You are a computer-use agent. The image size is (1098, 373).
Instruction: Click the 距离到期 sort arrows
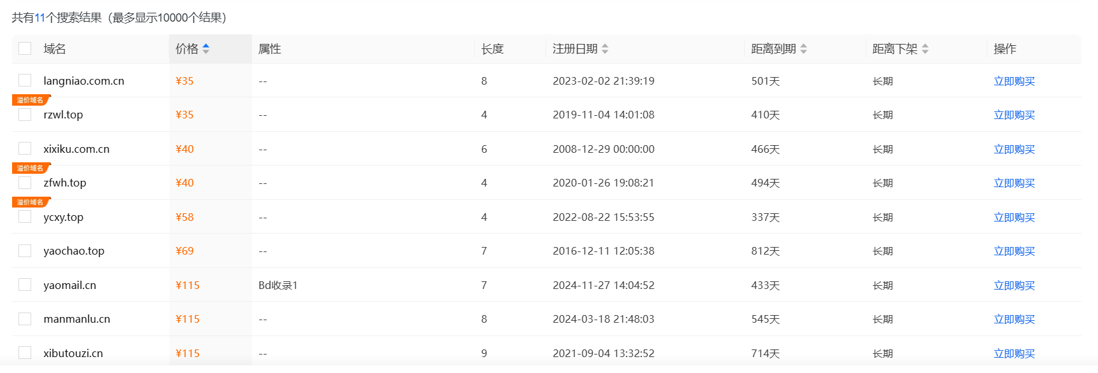[803, 49]
